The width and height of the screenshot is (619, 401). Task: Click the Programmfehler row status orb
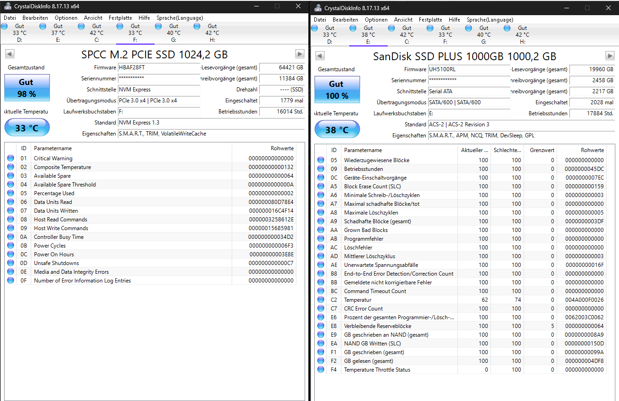pyautogui.click(x=321, y=239)
